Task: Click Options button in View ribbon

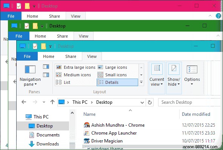Action: pos(192,75)
